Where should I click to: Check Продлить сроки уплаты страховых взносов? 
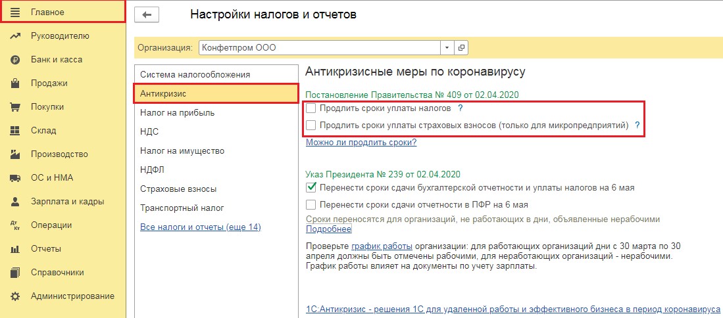point(311,125)
